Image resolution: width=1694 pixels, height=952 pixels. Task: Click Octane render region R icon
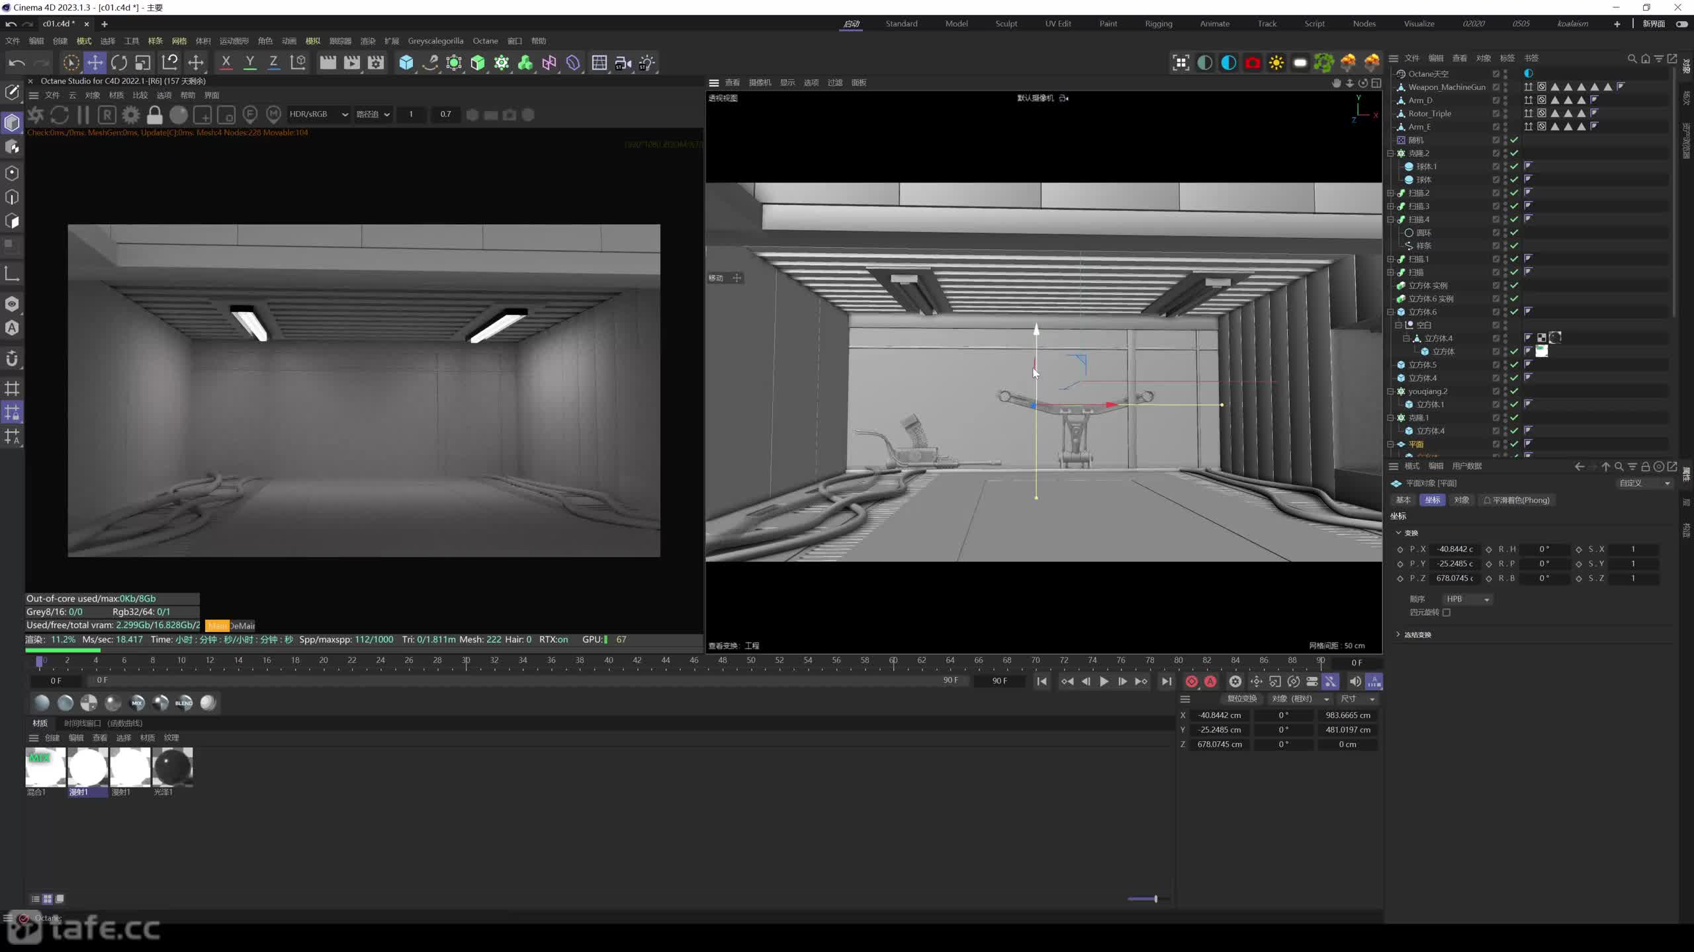click(107, 114)
